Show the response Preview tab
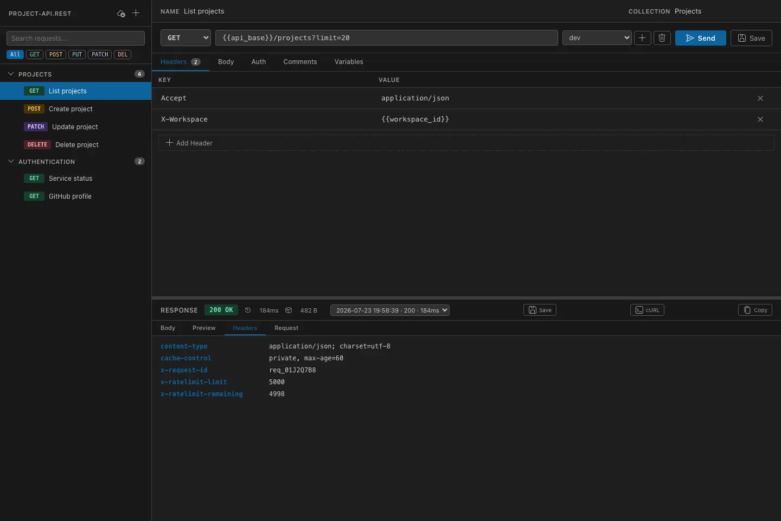Viewport: 781px width, 521px height. (204, 328)
